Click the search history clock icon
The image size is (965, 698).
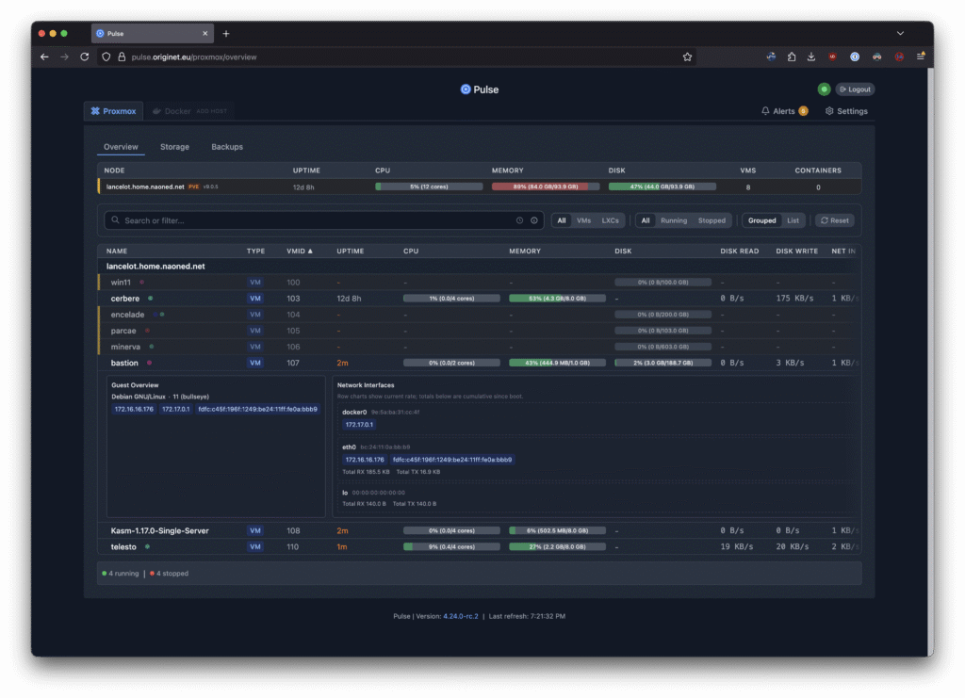(519, 220)
